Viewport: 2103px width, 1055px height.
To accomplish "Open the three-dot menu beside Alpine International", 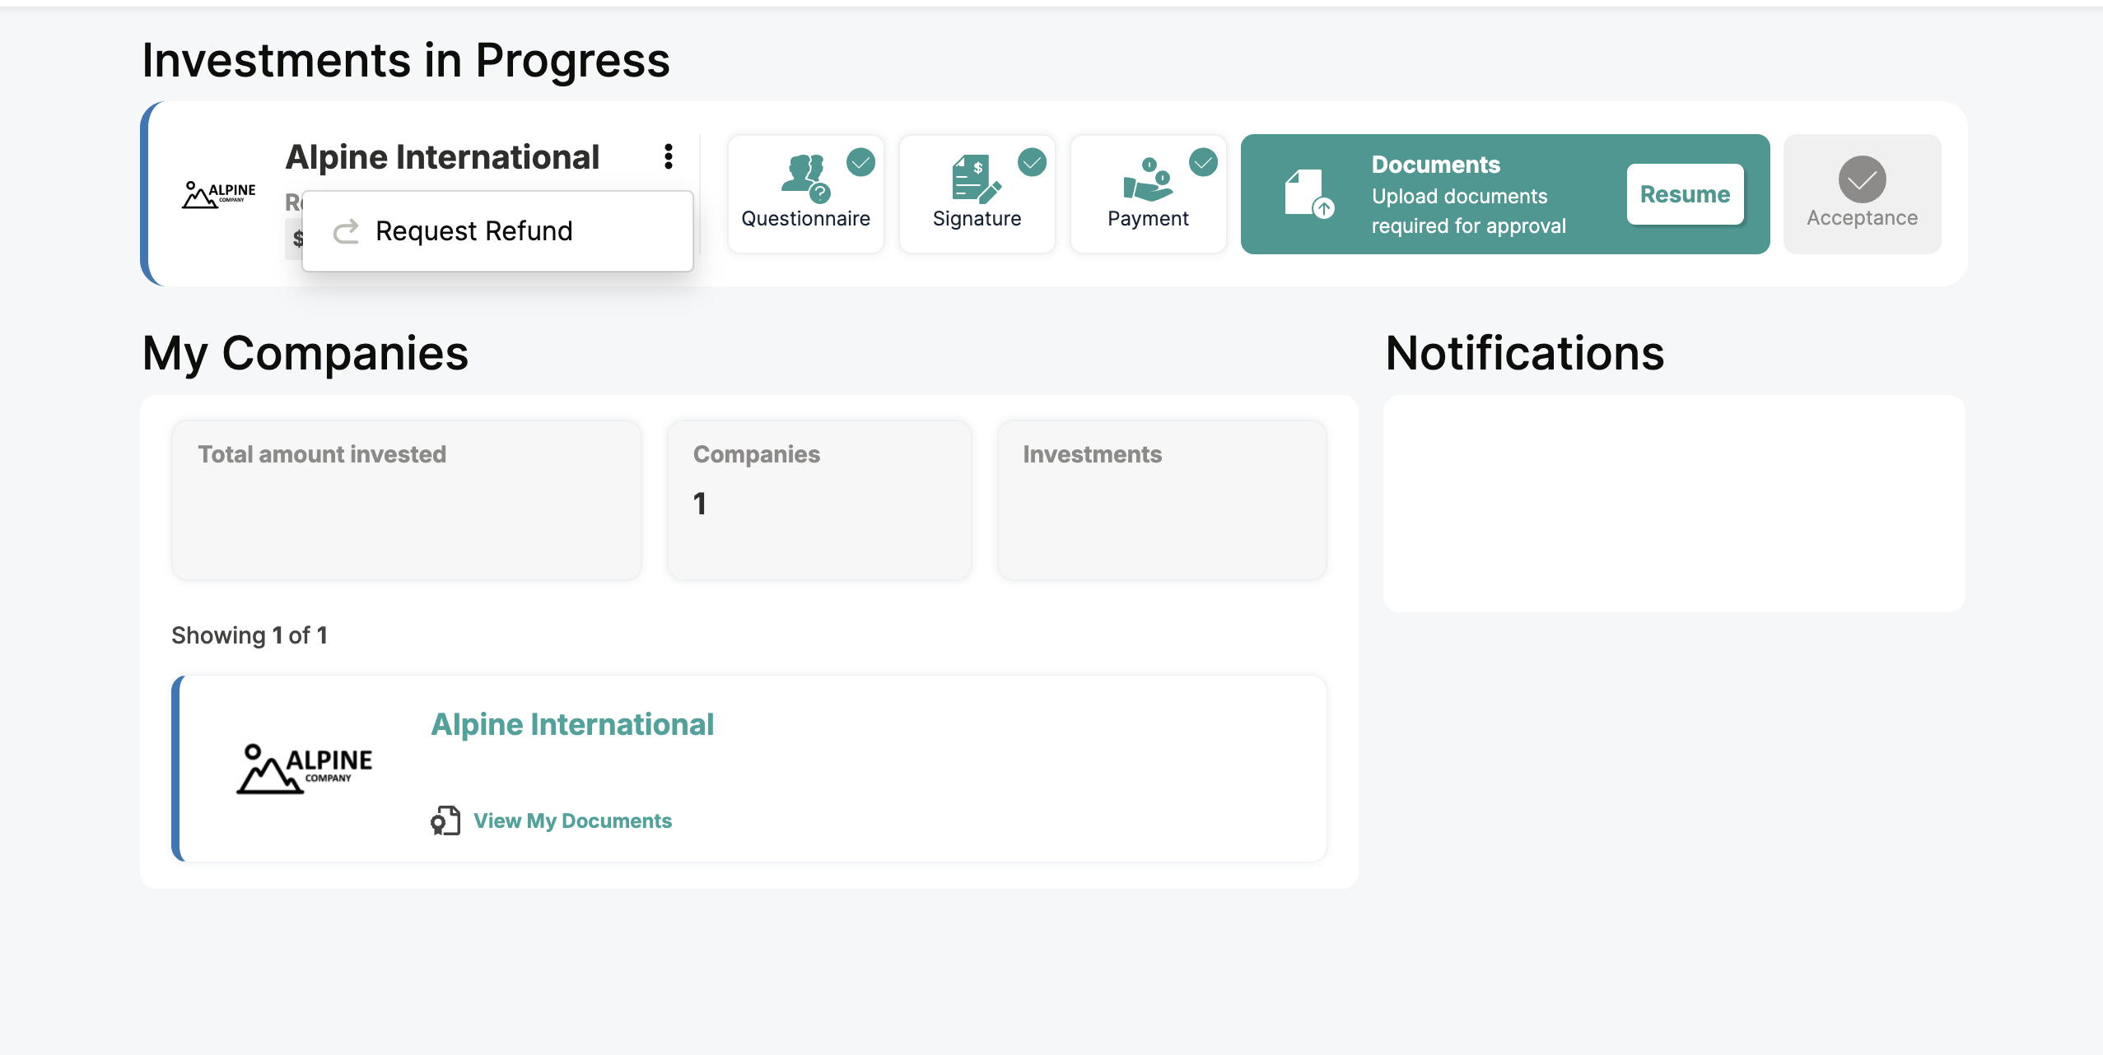I will (x=669, y=156).
